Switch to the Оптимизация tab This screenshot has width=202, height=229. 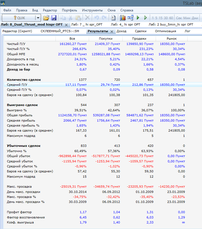tap(165, 31)
